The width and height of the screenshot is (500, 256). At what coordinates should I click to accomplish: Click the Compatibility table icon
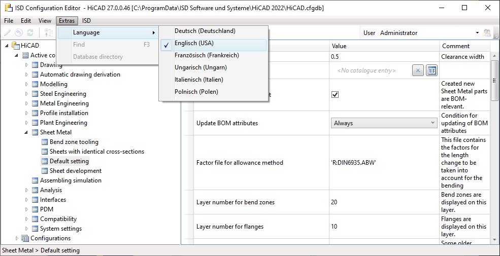pos(35,219)
